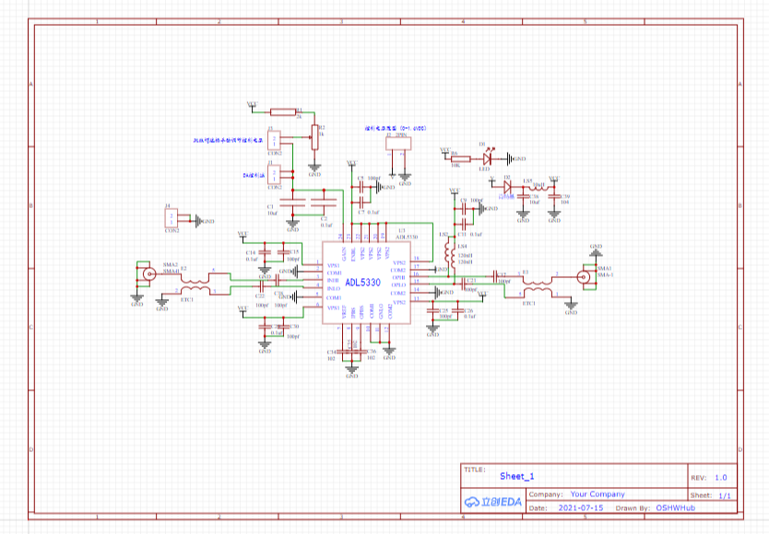Screen dimensions: 769x534
Task: Select the D2 diode symbol
Action: pyautogui.click(x=507, y=187)
